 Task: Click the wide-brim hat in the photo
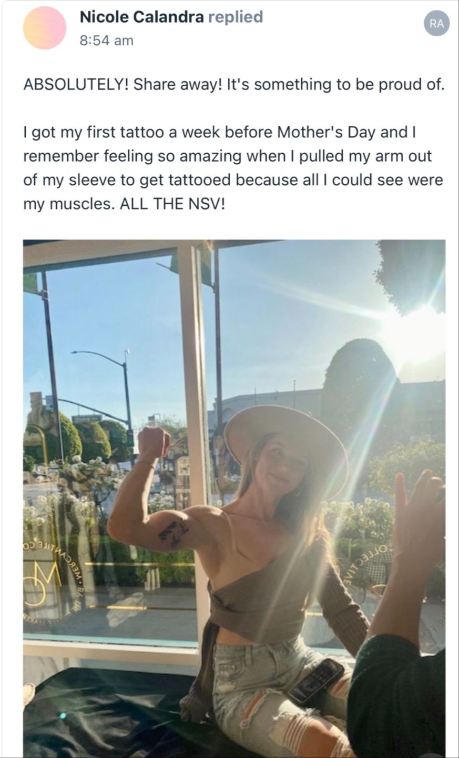(286, 442)
